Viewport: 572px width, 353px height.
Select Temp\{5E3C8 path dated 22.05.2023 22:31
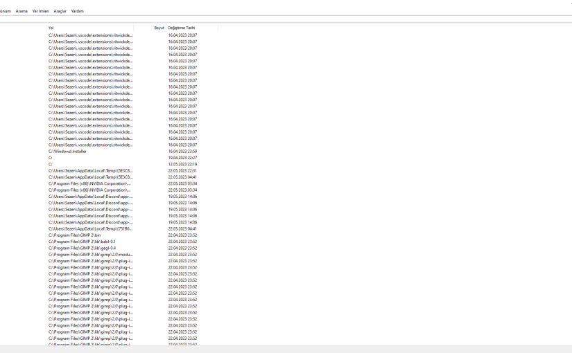coord(90,170)
